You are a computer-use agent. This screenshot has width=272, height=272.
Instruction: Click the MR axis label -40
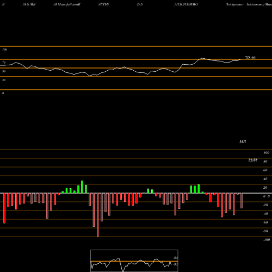coord(265,214)
